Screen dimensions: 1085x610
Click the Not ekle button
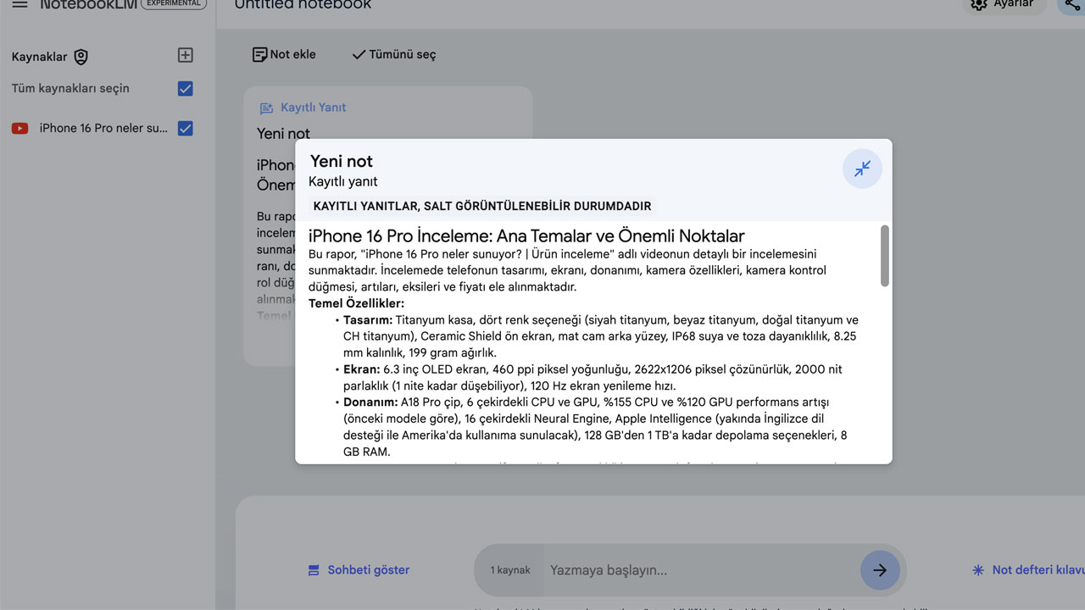tap(284, 54)
